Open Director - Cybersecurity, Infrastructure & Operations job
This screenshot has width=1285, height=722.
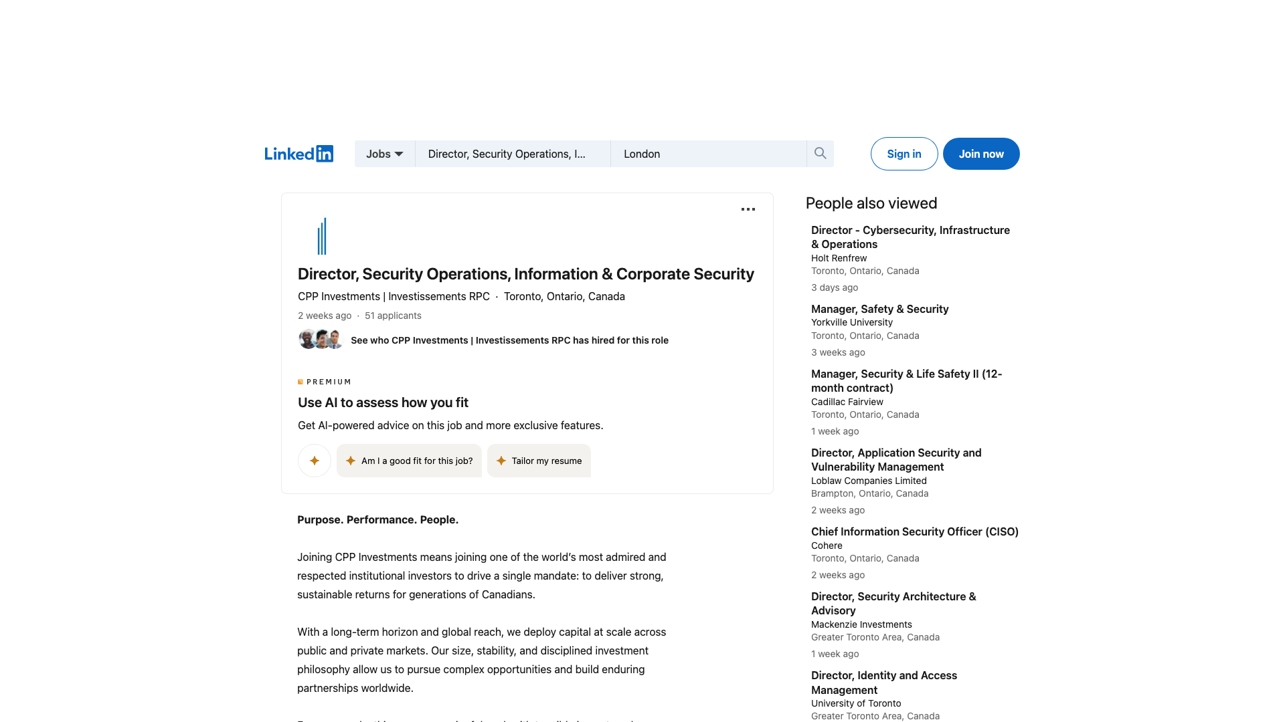pyautogui.click(x=910, y=237)
